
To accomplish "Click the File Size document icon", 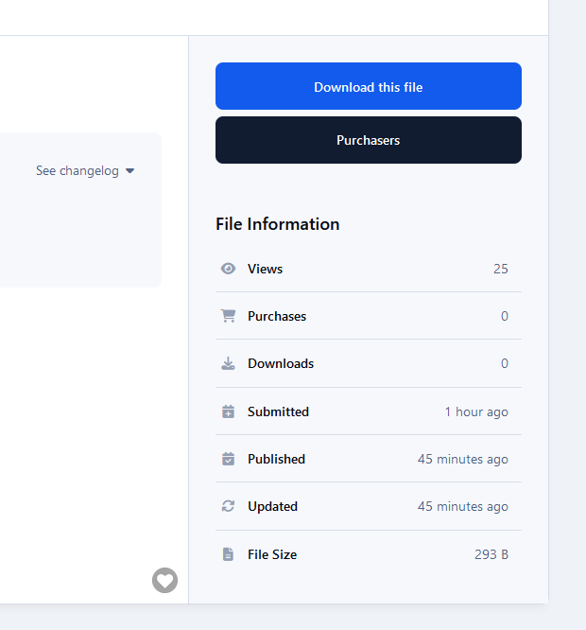I will [228, 554].
